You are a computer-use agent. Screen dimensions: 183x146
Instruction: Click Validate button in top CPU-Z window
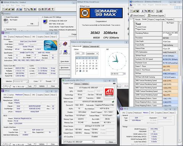pyautogui.click(x=42, y=86)
